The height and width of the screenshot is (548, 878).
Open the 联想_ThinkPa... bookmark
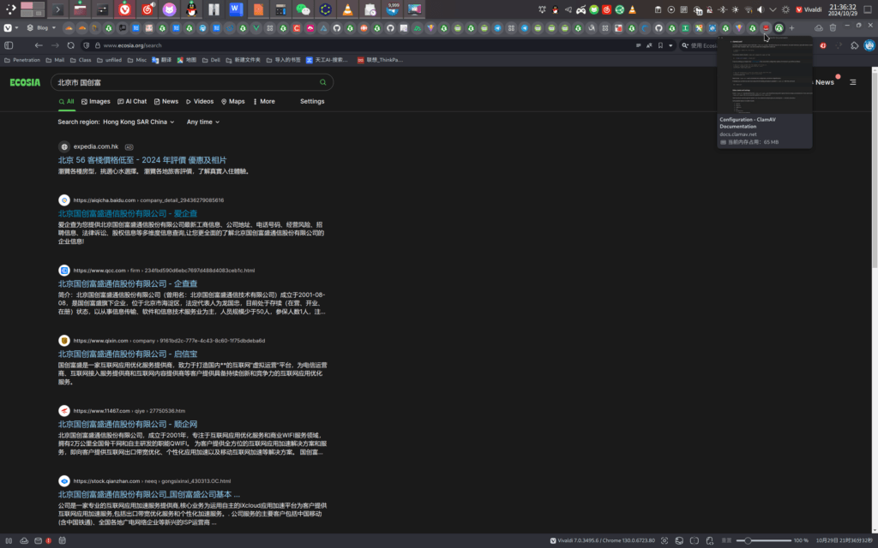380,60
